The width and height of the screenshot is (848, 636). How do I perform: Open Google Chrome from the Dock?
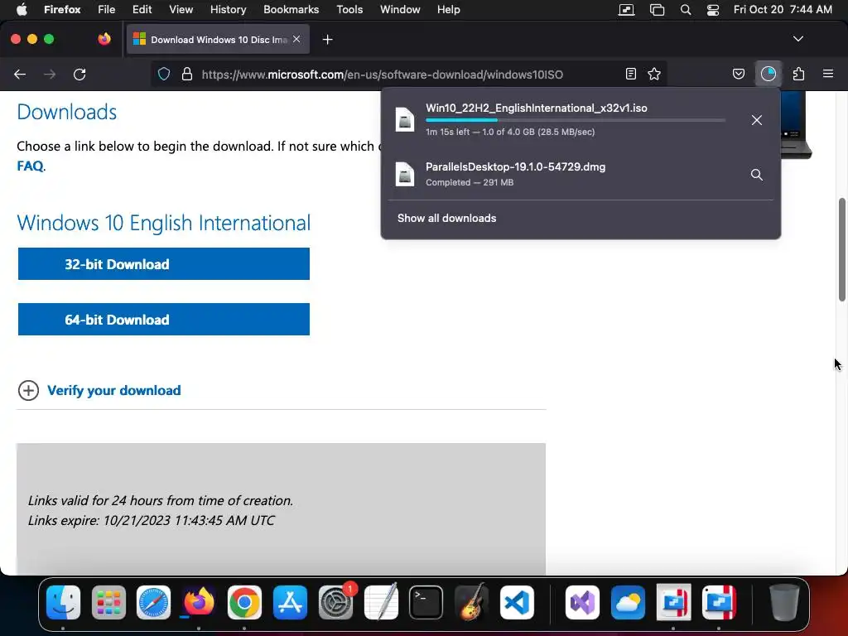244,602
